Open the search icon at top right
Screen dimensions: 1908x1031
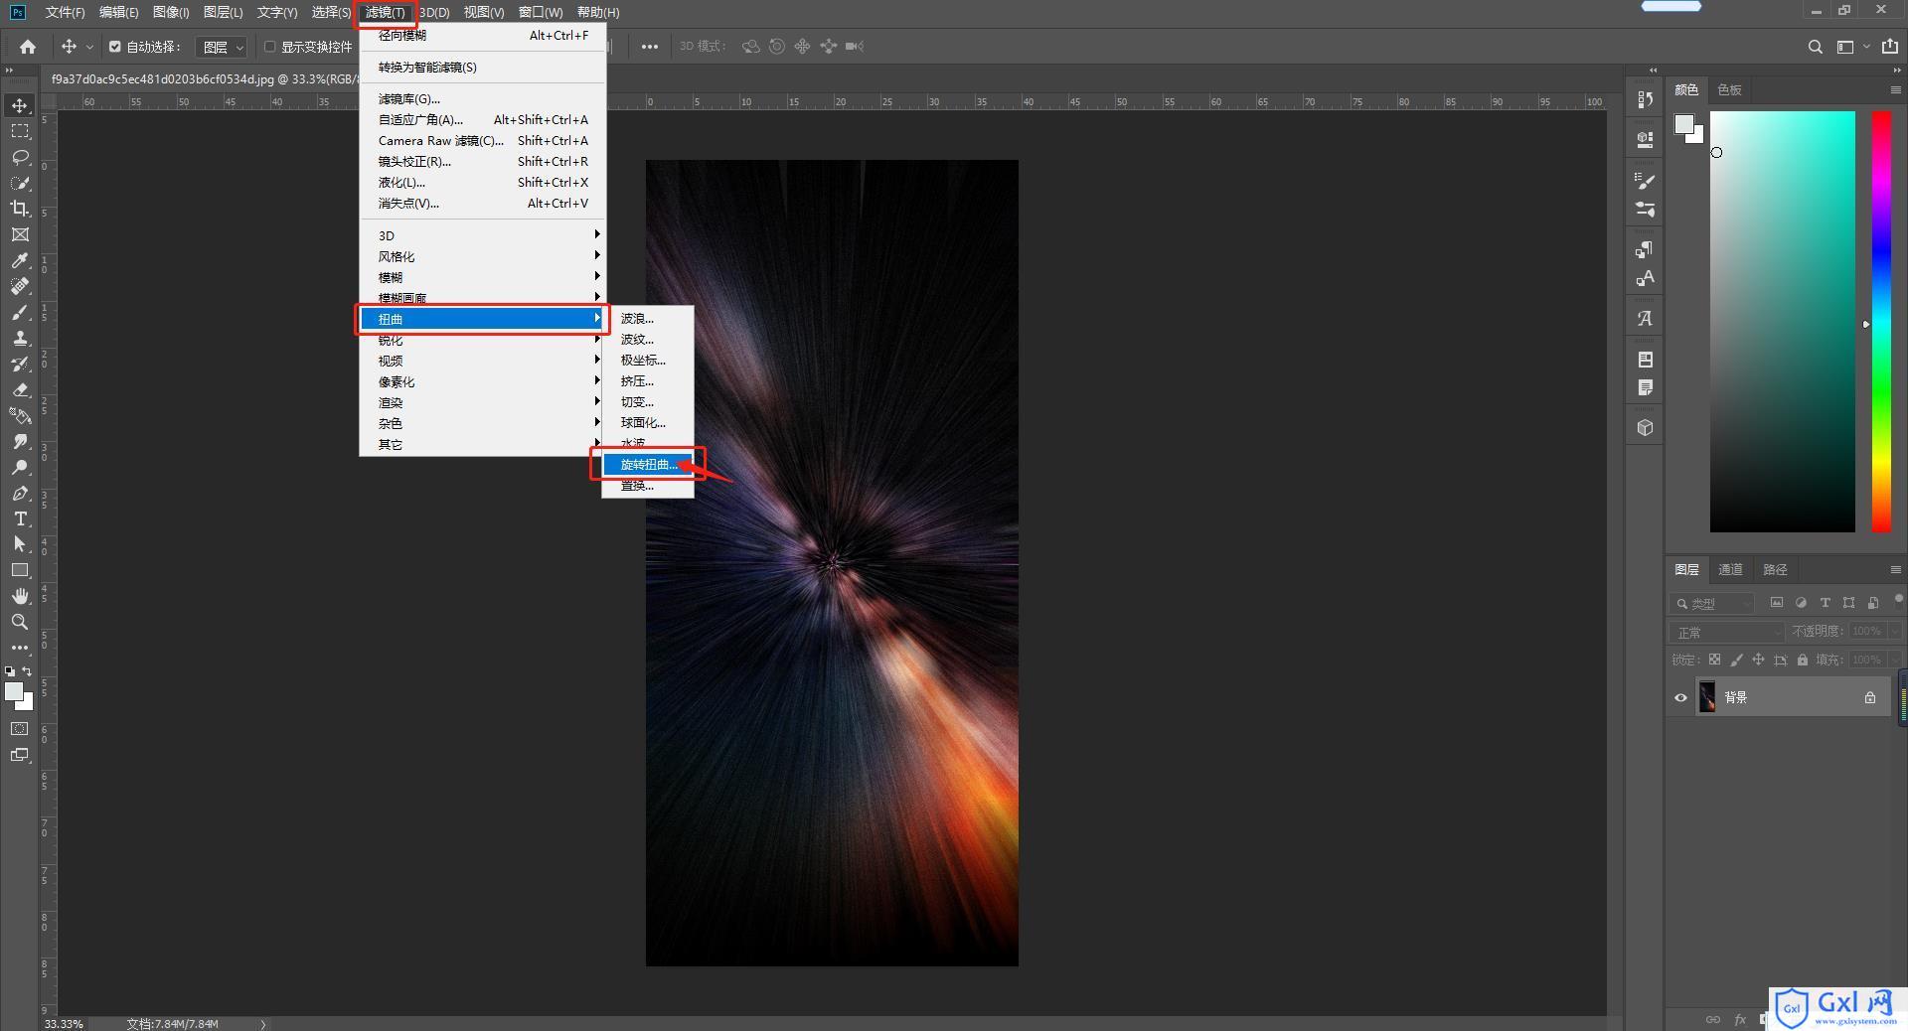1815,47
